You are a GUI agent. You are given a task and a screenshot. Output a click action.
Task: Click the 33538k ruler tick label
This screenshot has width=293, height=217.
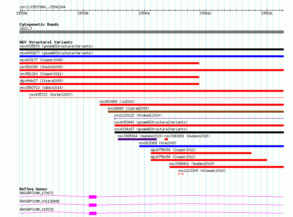[x=22, y=13]
